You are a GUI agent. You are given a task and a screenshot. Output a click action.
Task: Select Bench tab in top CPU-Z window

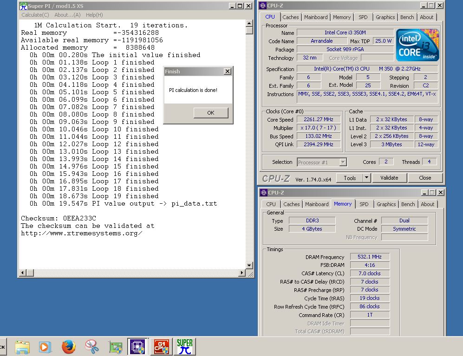(x=407, y=17)
